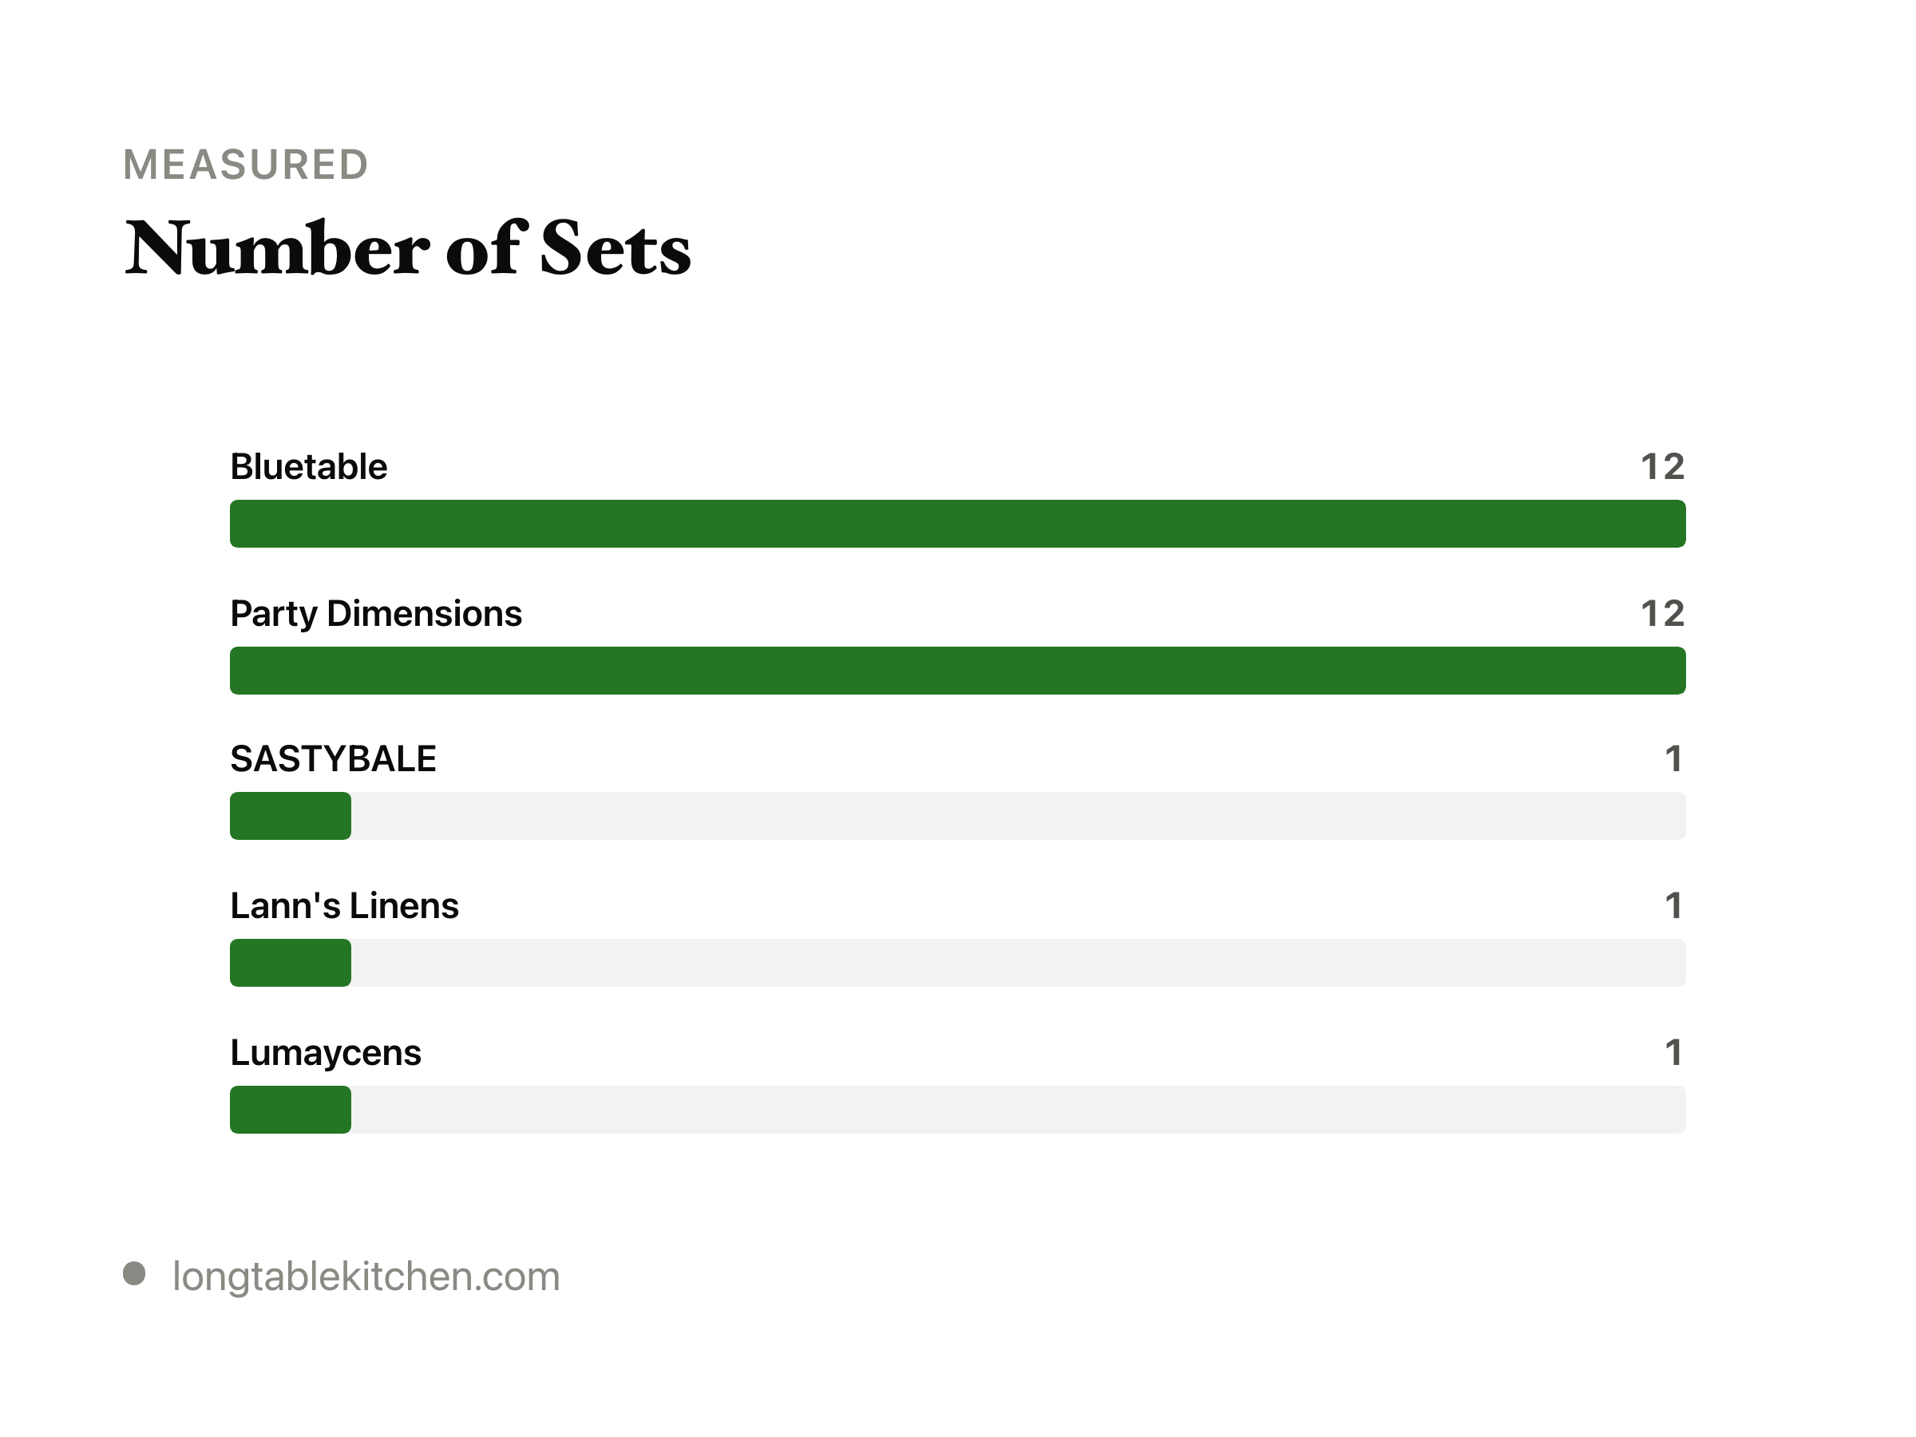Click the SASTYBALE gray bar track
The width and height of the screenshot is (1916, 1437).
[957, 816]
